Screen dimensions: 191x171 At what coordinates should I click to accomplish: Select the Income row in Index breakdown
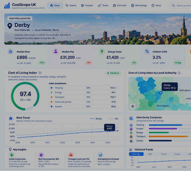[83, 106]
